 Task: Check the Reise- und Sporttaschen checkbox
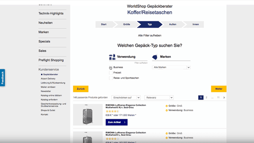coord(111,78)
